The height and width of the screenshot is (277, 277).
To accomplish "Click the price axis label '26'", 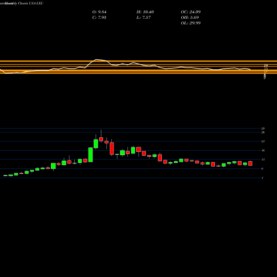I will [x=263, y=132].
